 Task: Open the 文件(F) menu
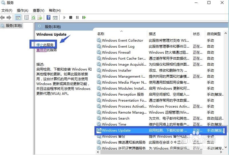[x=7, y=11]
